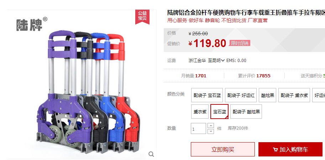Expand the 至昆明 shipping destination dropdown

click(x=216, y=61)
